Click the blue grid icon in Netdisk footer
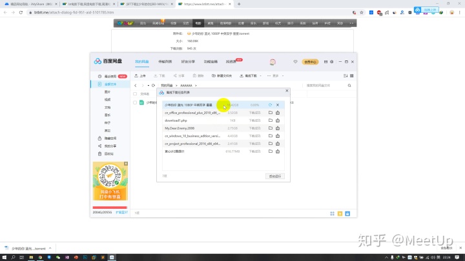This screenshot has height=261, width=465. coord(332,214)
